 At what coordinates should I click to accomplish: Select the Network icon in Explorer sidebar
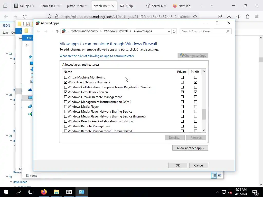[x=30, y=106]
